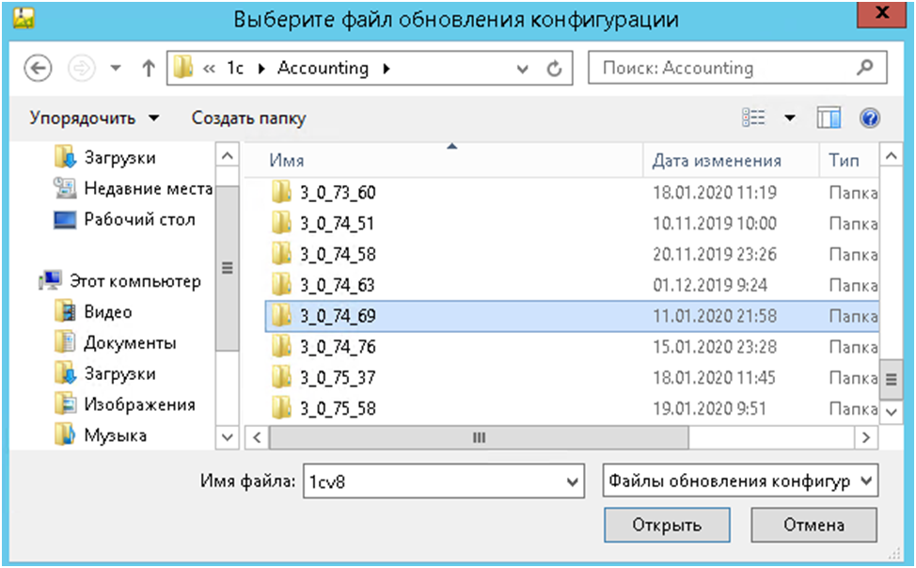Click date 19.01.2020 9:51
This screenshot has width=916, height=568.
pyautogui.click(x=709, y=408)
